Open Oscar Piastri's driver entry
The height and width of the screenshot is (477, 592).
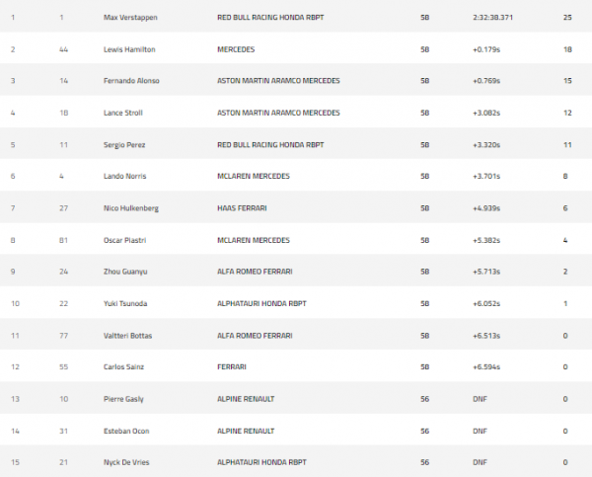pyautogui.click(x=124, y=240)
